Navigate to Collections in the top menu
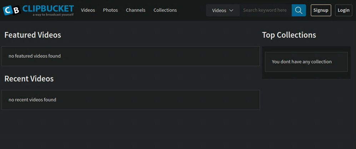 [x=165, y=10]
